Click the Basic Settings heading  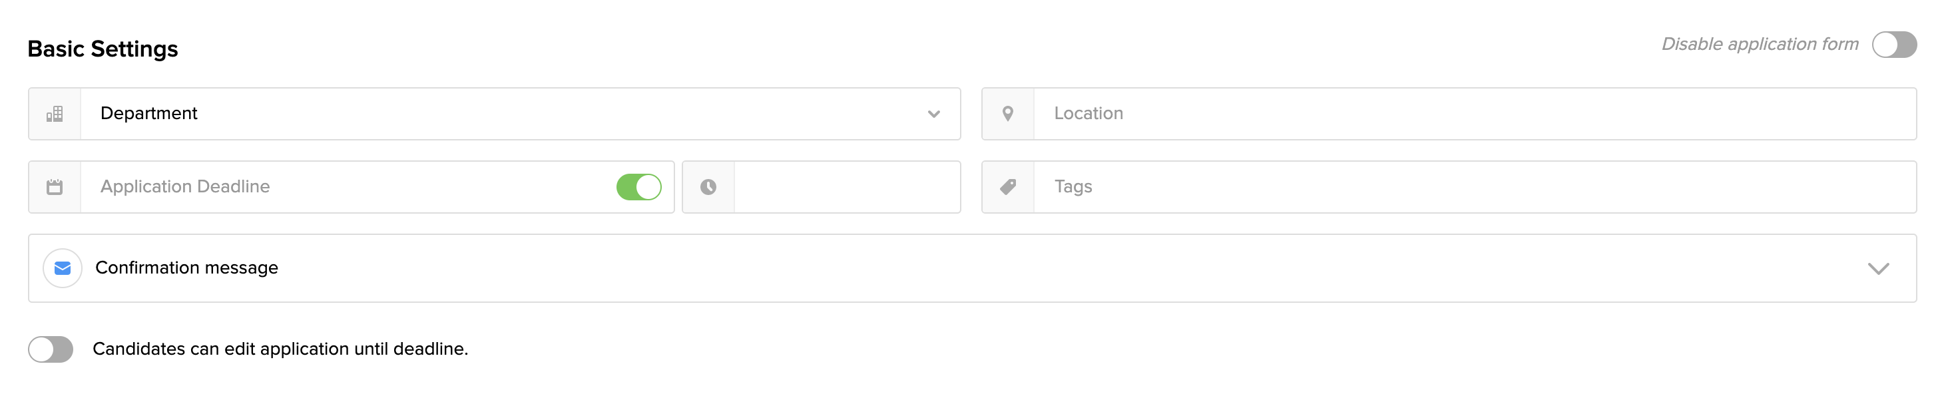pos(103,49)
